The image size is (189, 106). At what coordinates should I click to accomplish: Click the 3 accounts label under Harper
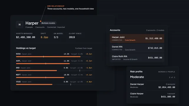point(40,27)
